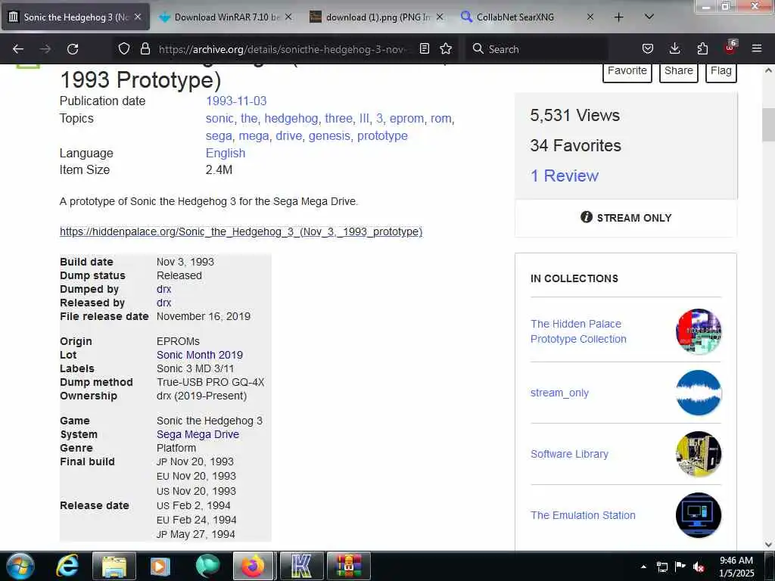Screen dimensions: 775x581
Task: Click the muted volume tray icon
Action: 699,567
